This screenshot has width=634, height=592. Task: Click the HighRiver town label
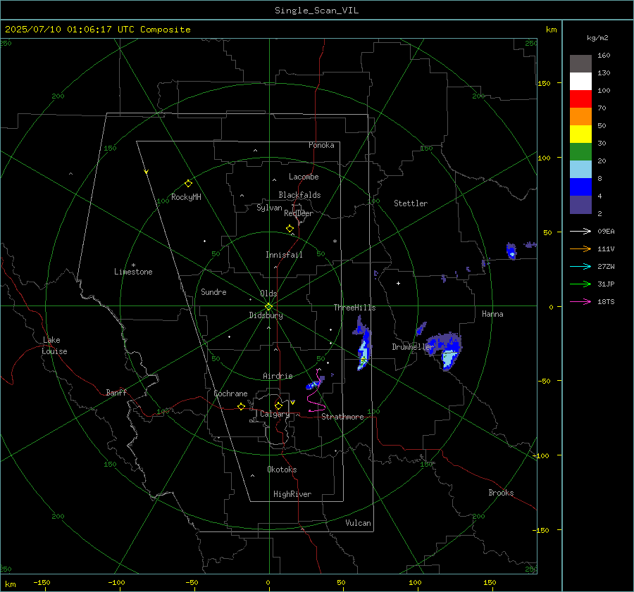click(x=292, y=494)
